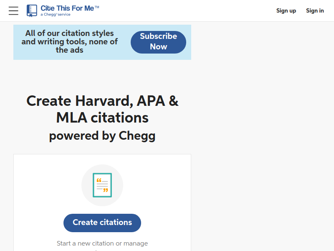This screenshot has height=251, width=334.
Task: Click the blue book logo icon
Action: click(x=32, y=11)
